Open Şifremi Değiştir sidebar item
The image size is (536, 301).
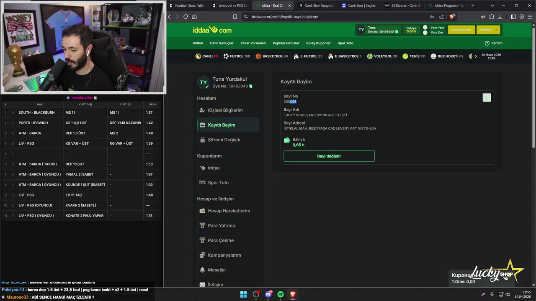coord(228,140)
